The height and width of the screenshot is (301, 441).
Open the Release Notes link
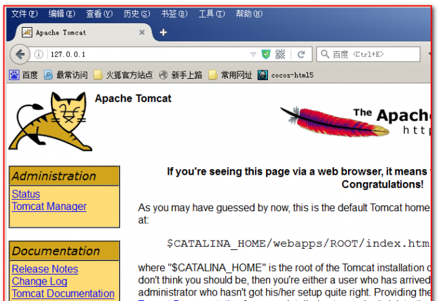pos(45,269)
